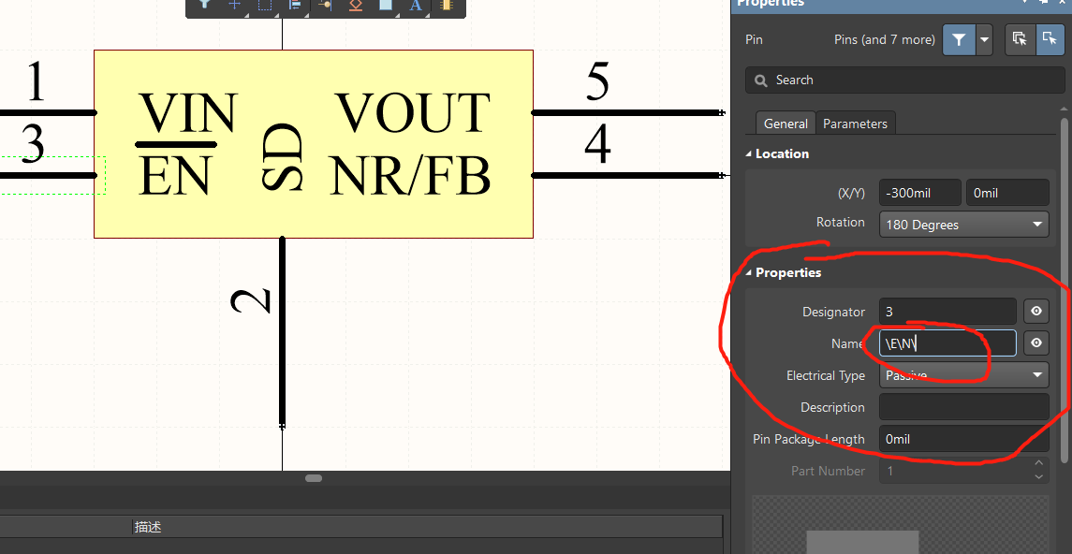The image size is (1072, 554).
Task: Toggle the Properties panel selection filter funnel
Action: pyautogui.click(x=960, y=39)
